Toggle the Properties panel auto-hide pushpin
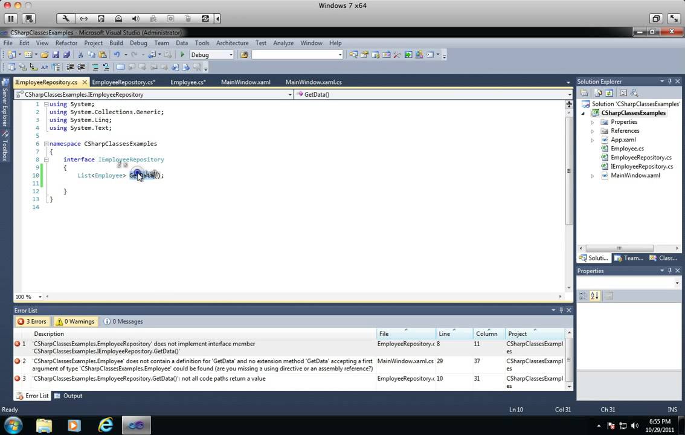This screenshot has width=685, height=435. coord(670,271)
